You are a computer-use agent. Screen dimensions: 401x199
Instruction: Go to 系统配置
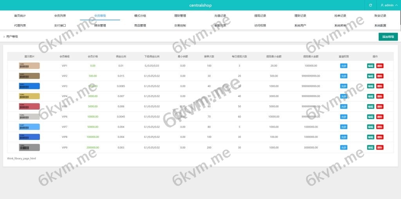[380, 25]
